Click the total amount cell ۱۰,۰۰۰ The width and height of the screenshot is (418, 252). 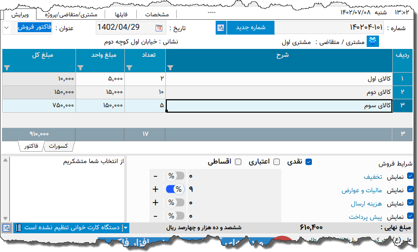[39, 79]
